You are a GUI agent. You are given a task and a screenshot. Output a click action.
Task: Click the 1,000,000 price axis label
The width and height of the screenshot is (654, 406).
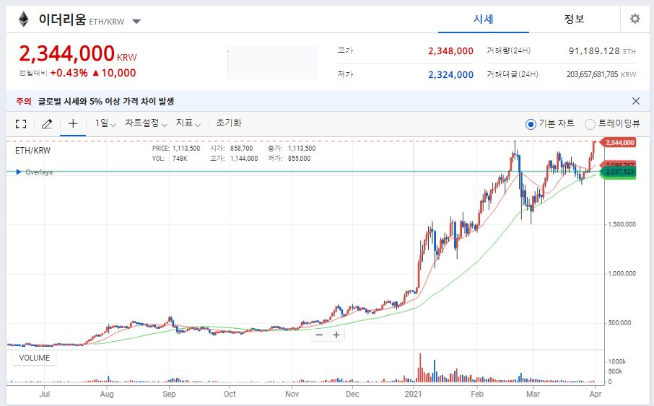pyautogui.click(x=622, y=273)
